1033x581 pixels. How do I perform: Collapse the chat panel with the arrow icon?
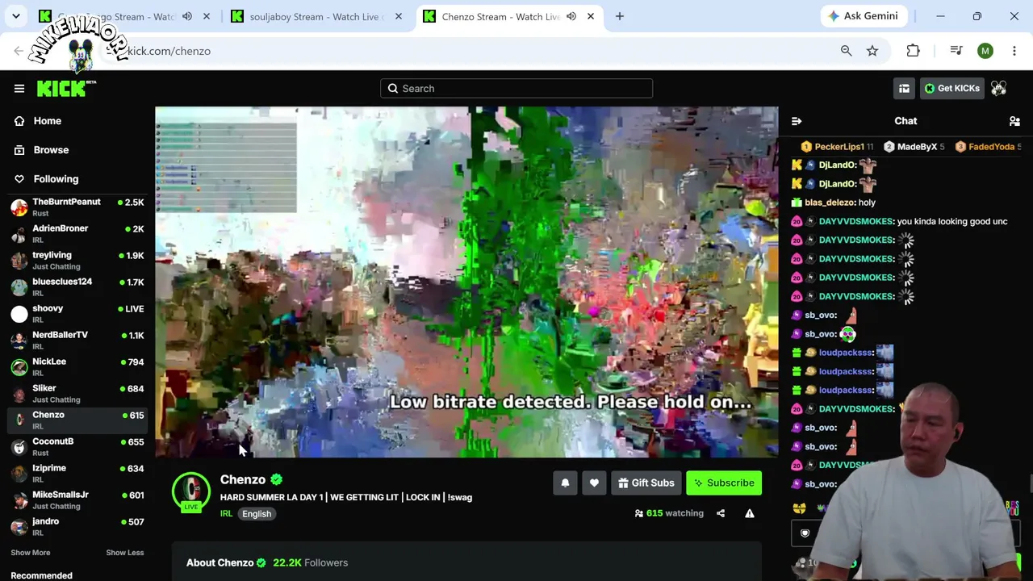point(797,121)
